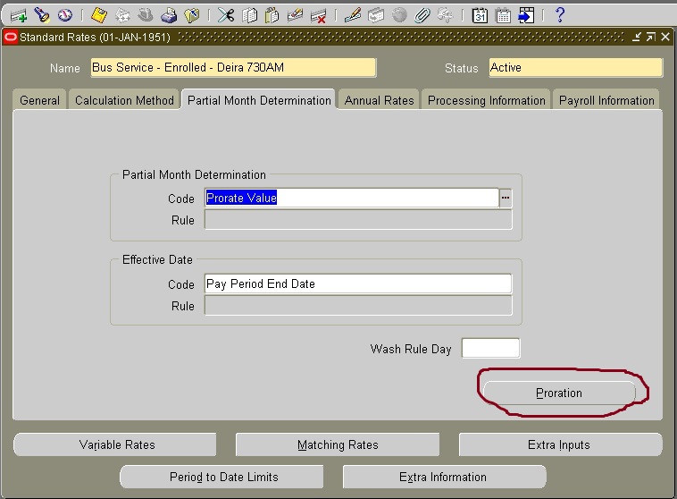Click the Attachments paperclip icon

tap(422, 15)
